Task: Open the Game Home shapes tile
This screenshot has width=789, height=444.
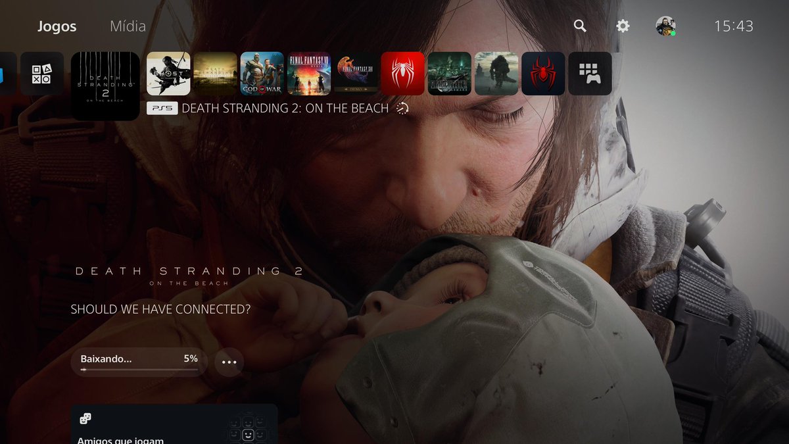Action: click(42, 74)
